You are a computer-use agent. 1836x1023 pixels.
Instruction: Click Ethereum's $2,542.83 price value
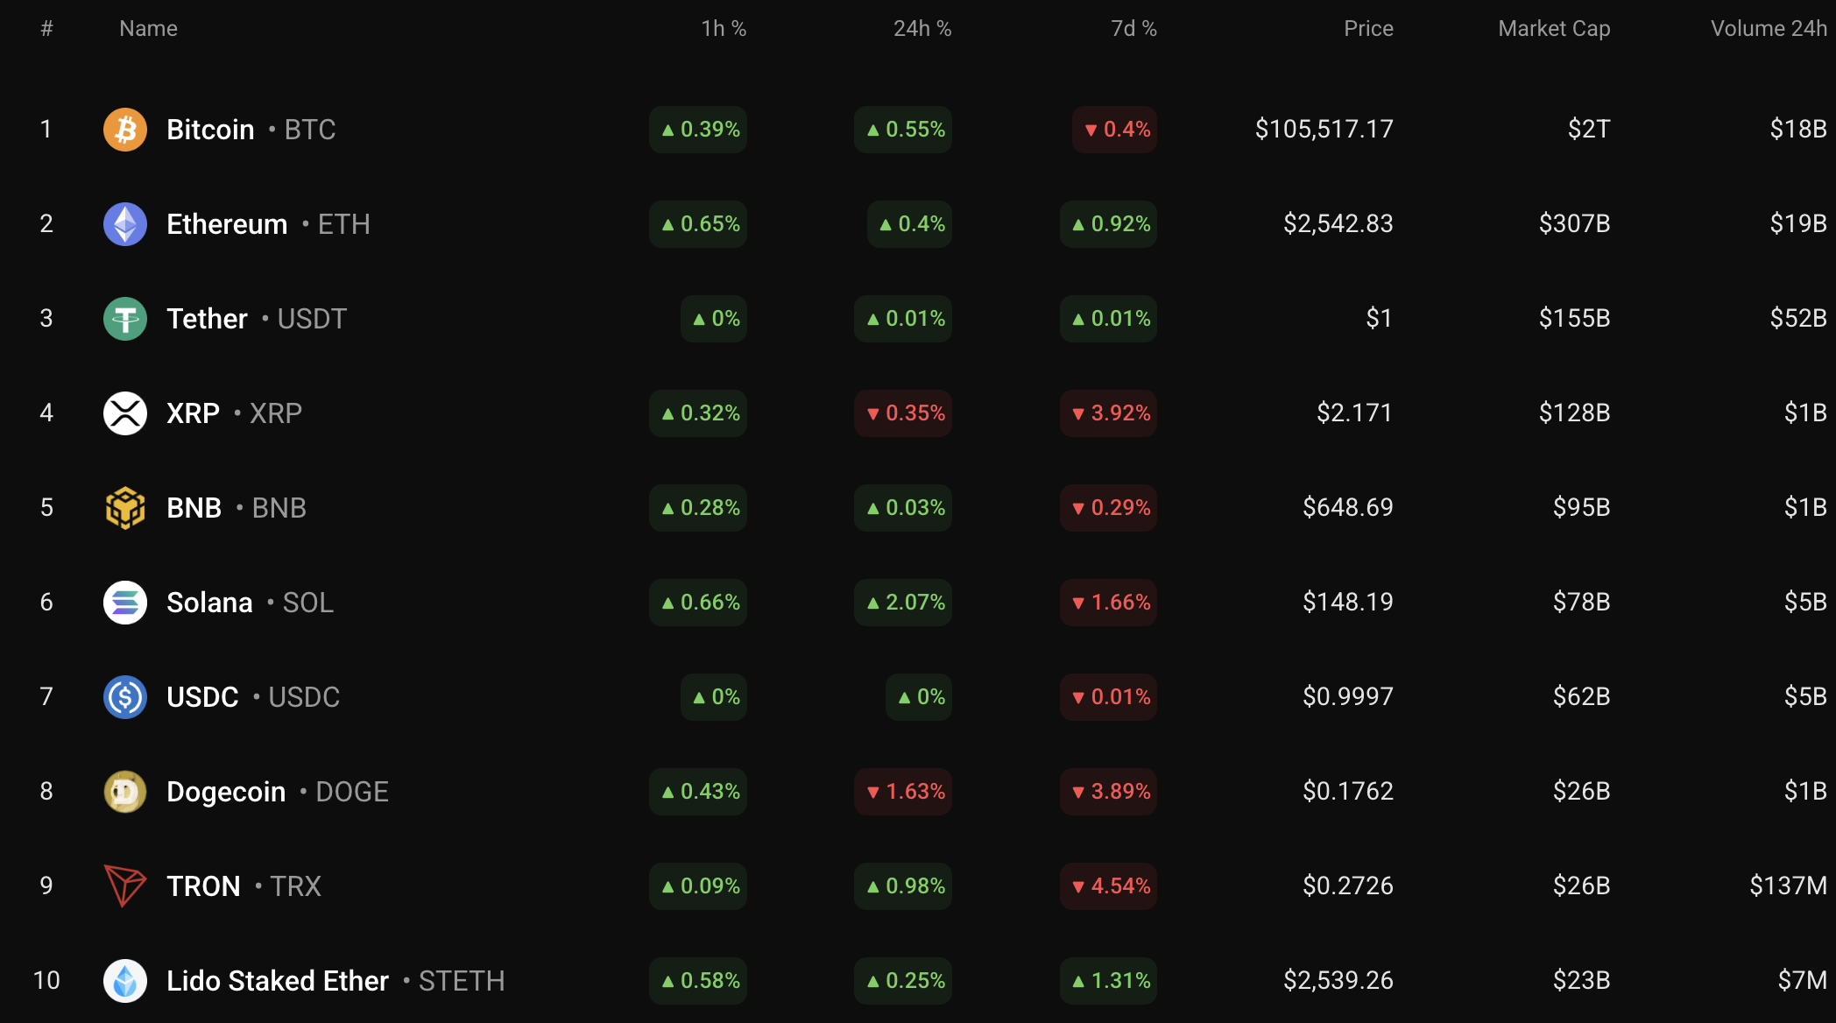pos(1338,224)
